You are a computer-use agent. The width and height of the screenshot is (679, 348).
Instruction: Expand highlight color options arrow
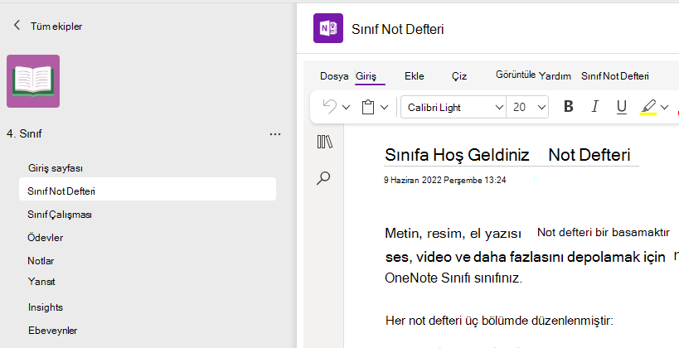coord(664,107)
